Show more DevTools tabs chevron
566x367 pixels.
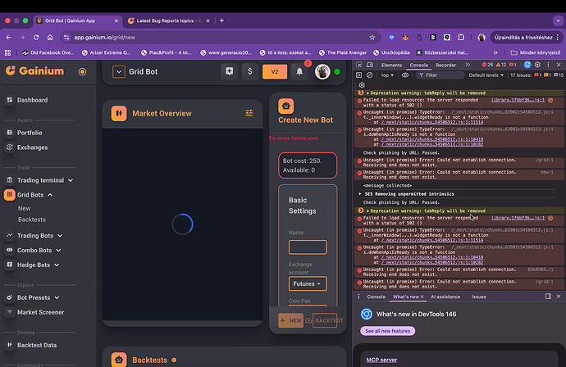pyautogui.click(x=468, y=65)
